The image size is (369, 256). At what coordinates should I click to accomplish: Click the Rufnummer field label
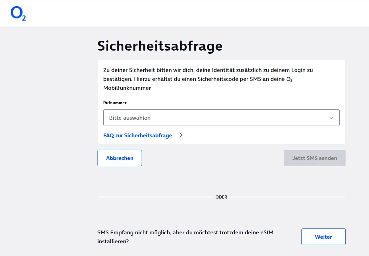pos(115,103)
